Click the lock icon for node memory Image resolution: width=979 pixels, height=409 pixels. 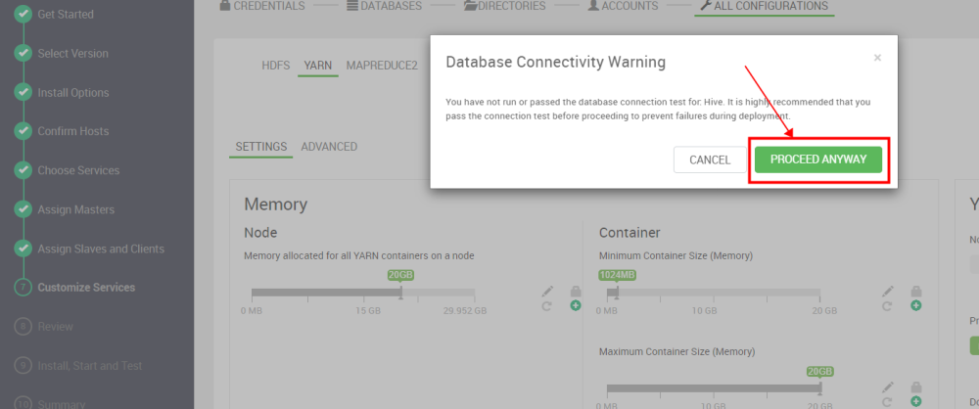click(576, 291)
